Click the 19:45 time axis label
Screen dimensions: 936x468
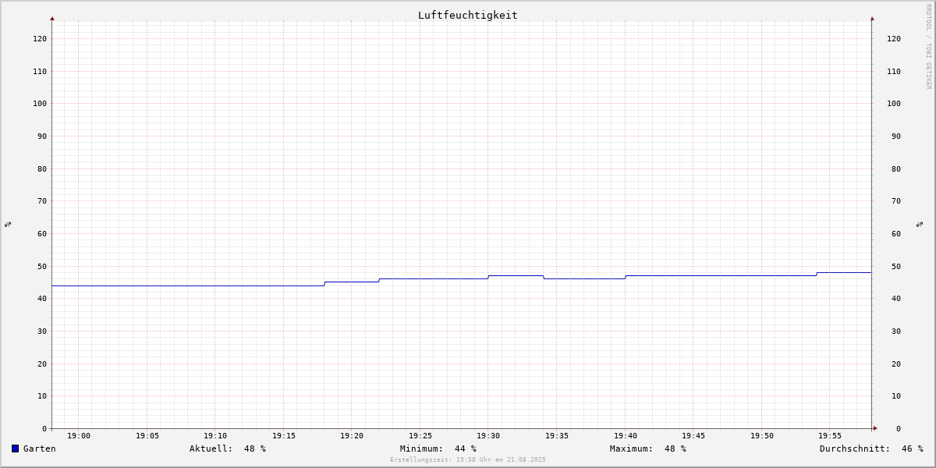click(x=693, y=436)
